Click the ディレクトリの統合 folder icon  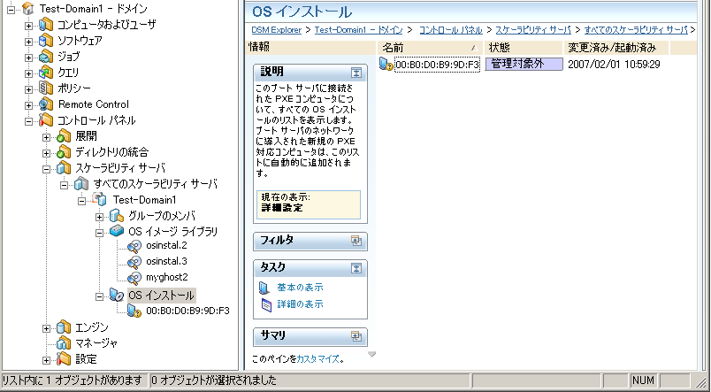64,152
